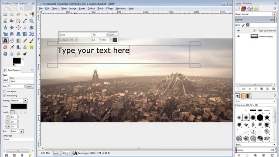Open the Select menu
Viewport: 279px width, 157px height.
(x=55, y=8)
